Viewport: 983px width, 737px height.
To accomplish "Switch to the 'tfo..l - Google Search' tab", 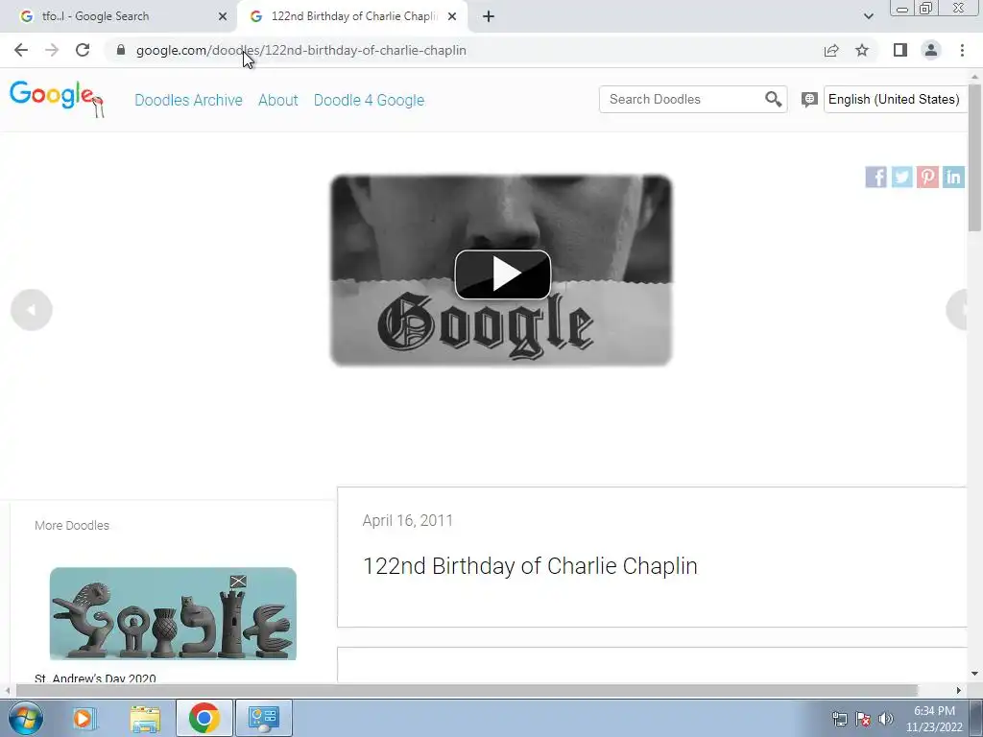I will [119, 16].
